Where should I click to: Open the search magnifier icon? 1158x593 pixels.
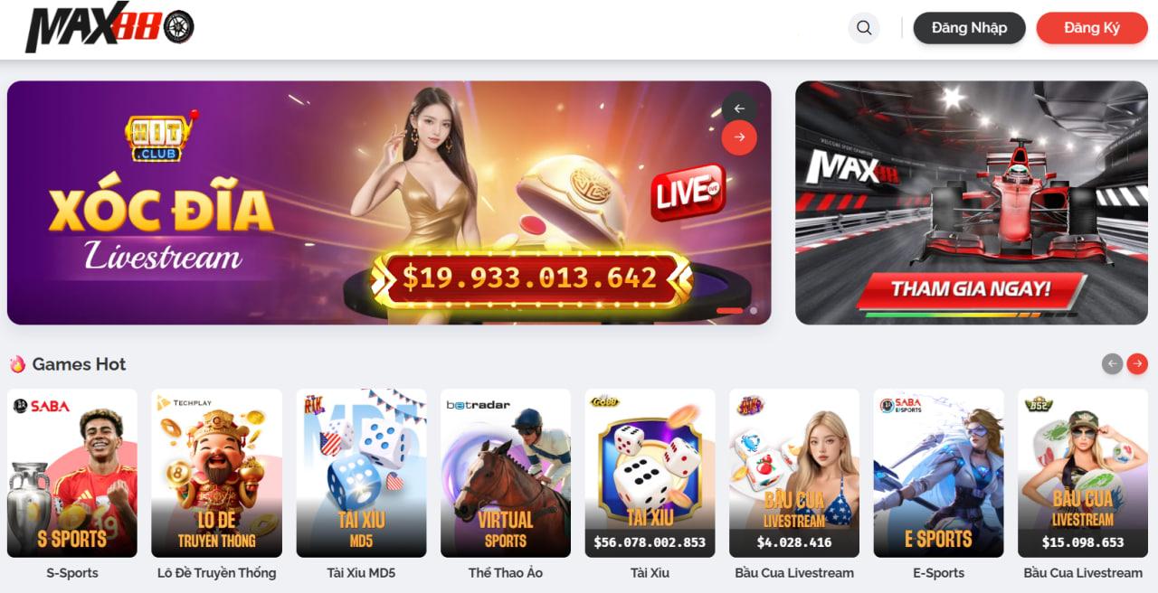(x=864, y=28)
